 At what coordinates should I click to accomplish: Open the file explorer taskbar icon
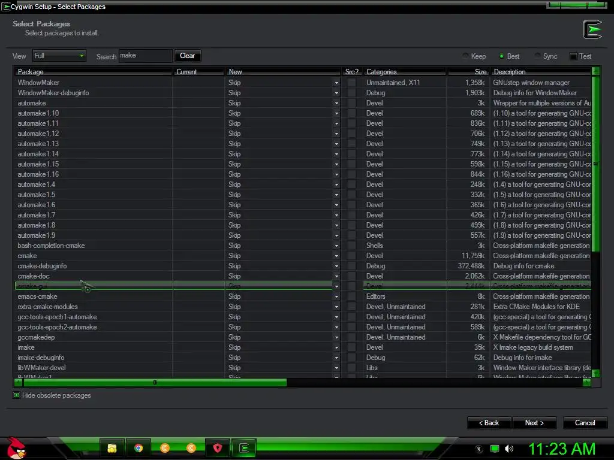coord(112,448)
